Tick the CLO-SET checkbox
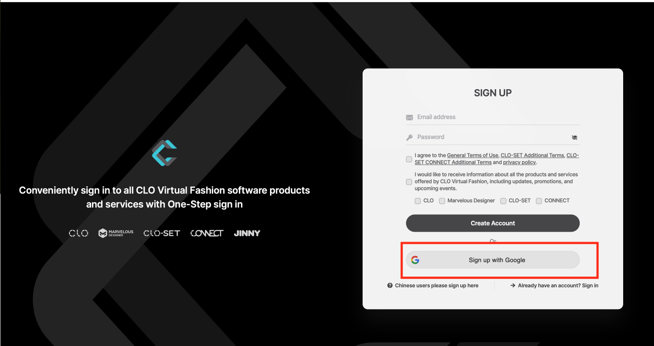 click(503, 201)
